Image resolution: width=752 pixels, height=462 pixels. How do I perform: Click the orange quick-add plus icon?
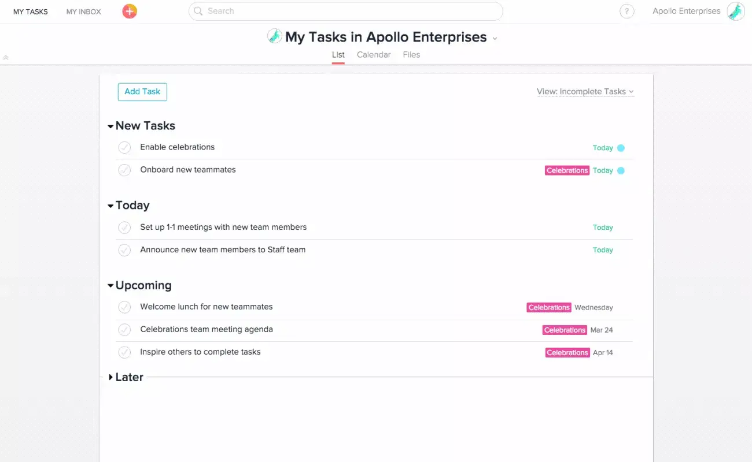(x=129, y=11)
